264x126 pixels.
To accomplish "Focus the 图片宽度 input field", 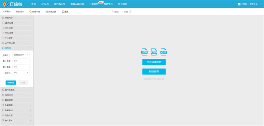I will click(x=21, y=61).
